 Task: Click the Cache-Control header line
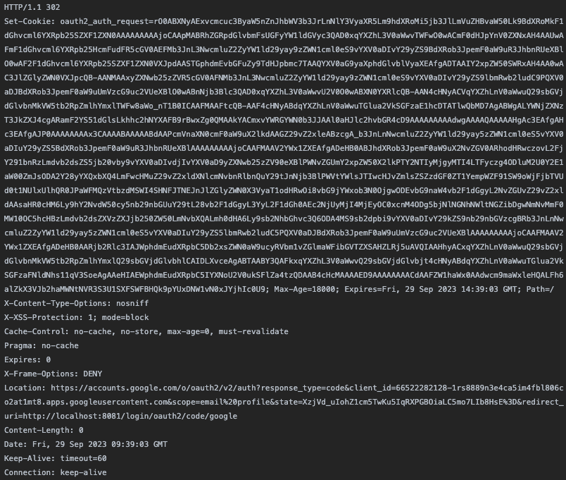point(146,331)
